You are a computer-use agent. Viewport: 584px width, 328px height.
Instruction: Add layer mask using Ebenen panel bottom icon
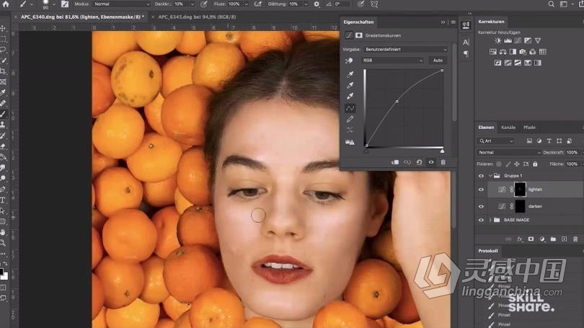[x=531, y=239]
